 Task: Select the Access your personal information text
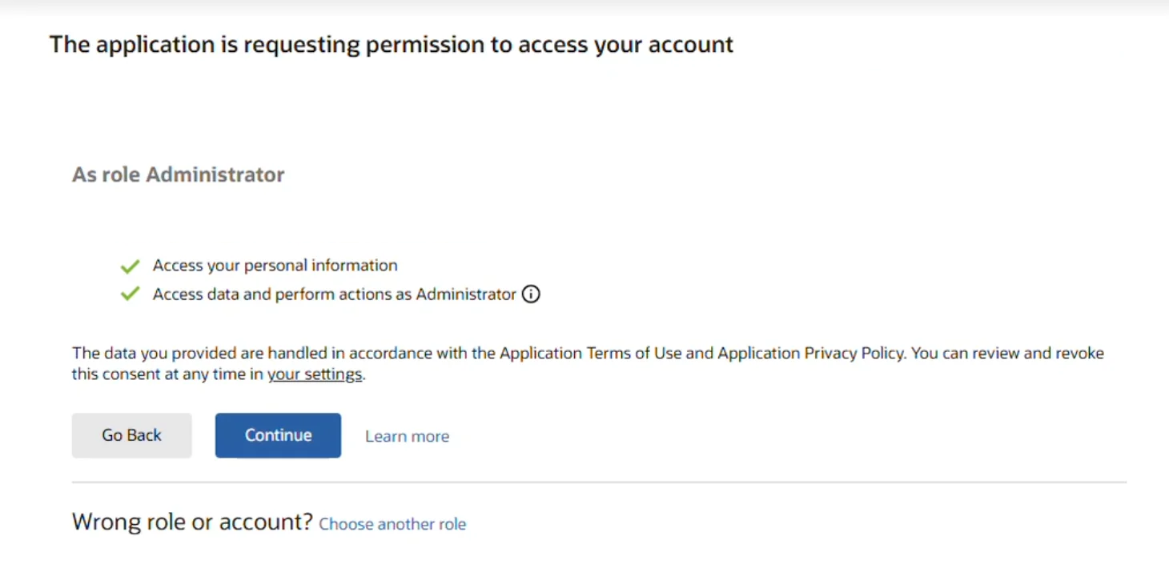click(275, 266)
